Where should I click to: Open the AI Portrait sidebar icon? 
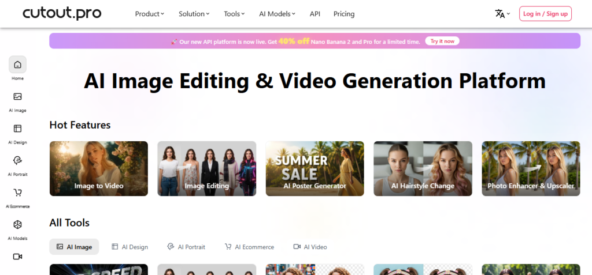[x=17, y=161]
